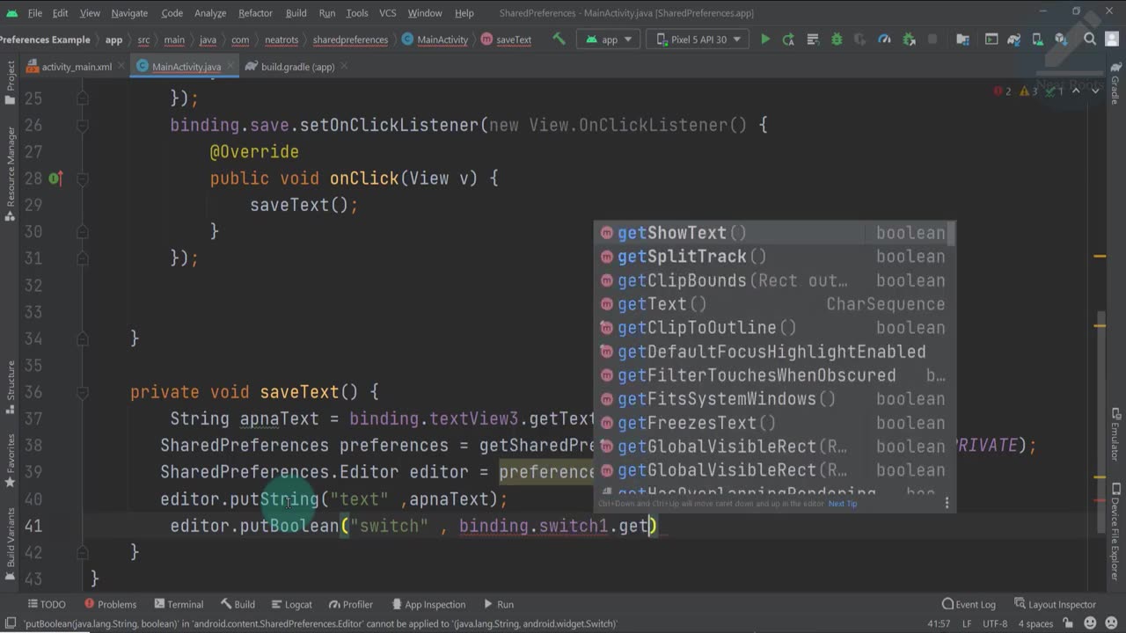Open the app run configuration dropdown
The image size is (1126, 633).
(609, 40)
